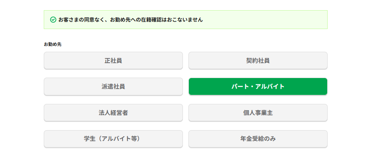The width and height of the screenshot is (369, 160).
Task: Switch selection to contract employee 契約社員
Action: pos(258,60)
